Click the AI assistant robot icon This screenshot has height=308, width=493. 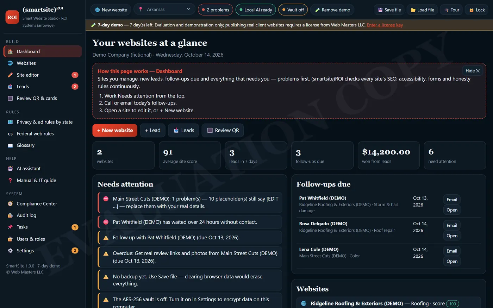click(x=10, y=169)
